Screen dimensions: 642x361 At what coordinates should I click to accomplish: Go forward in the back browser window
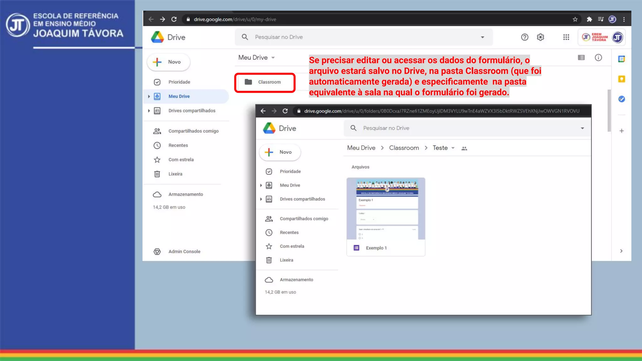coord(162,19)
